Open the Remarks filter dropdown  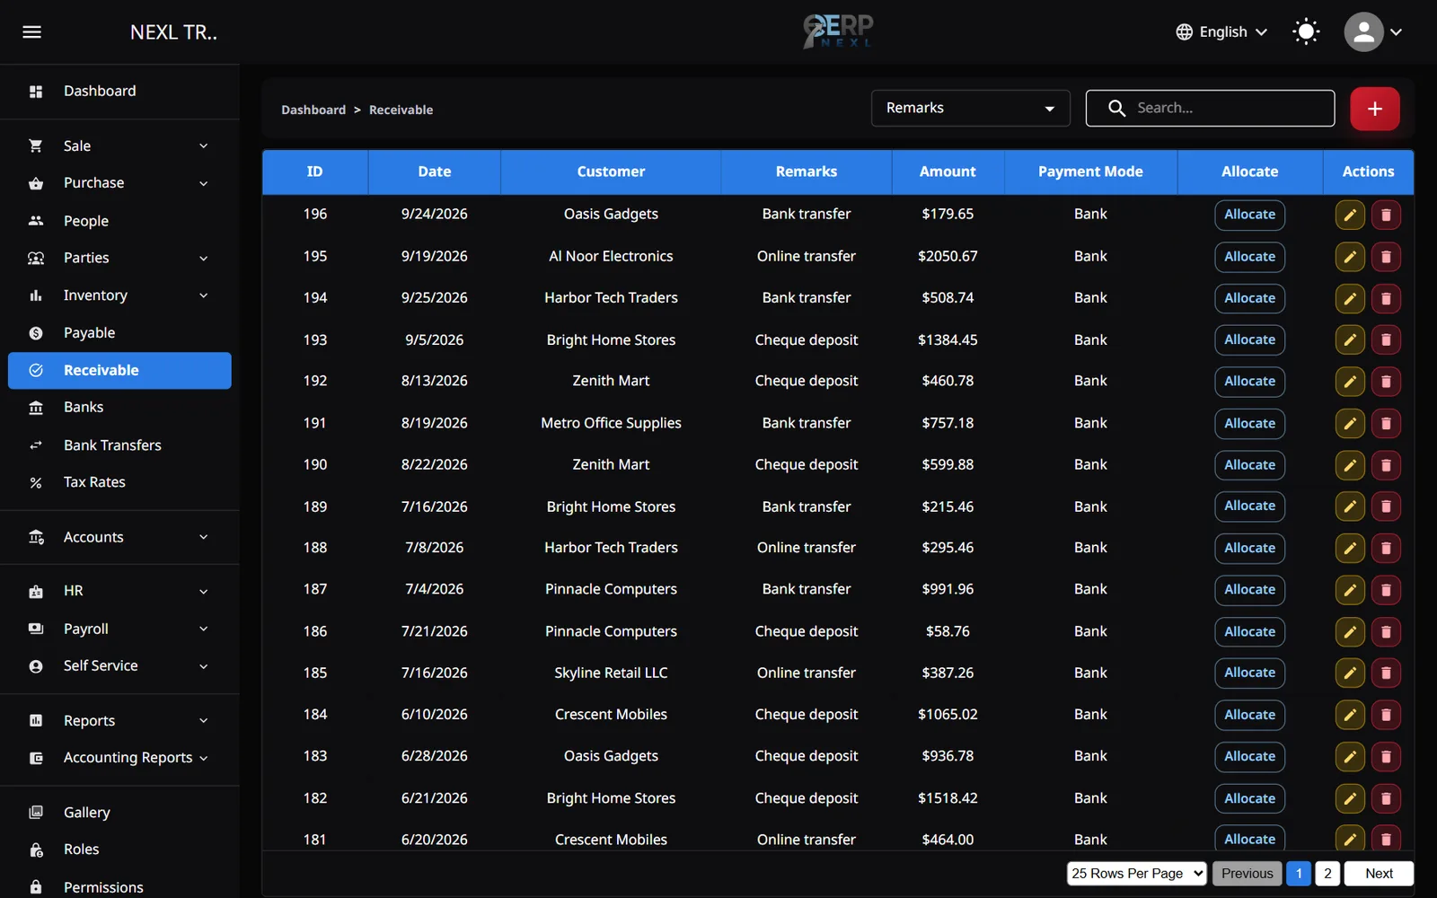pos(970,108)
